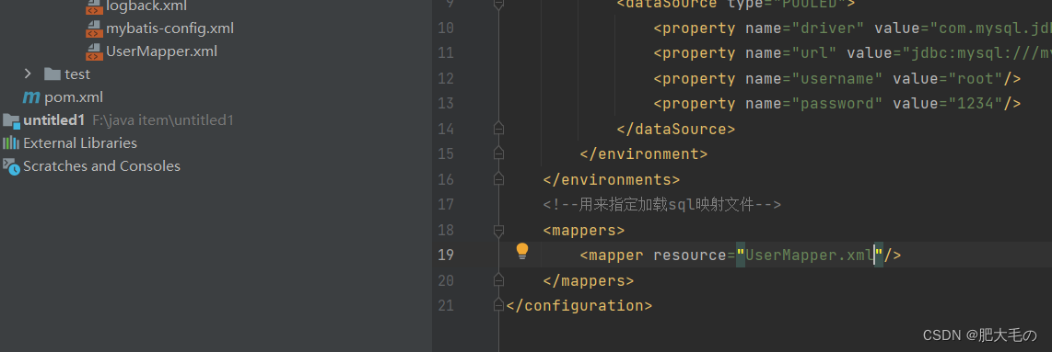Viewport: 1052px width, 352px height.
Task: Click the </configuration> closing tag
Action: (x=579, y=306)
